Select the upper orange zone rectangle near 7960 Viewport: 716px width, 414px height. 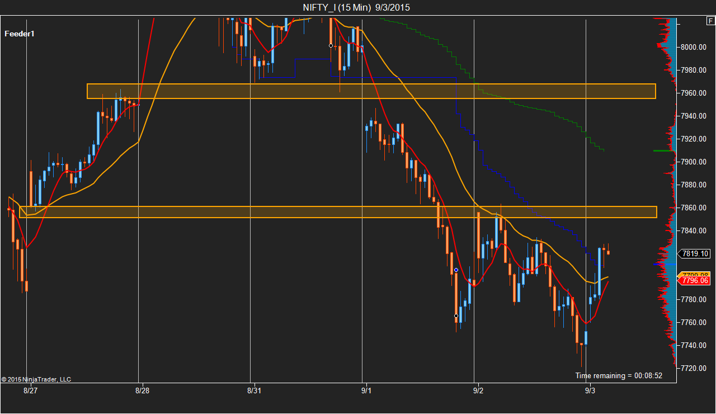[x=371, y=91]
